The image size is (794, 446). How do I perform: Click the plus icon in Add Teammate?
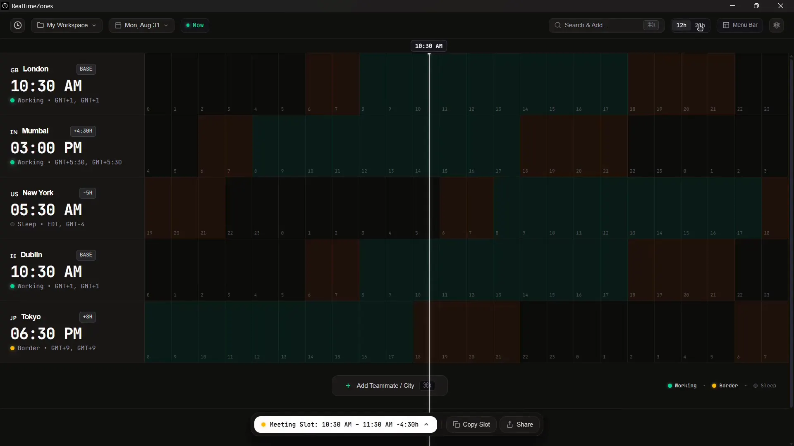click(x=348, y=386)
